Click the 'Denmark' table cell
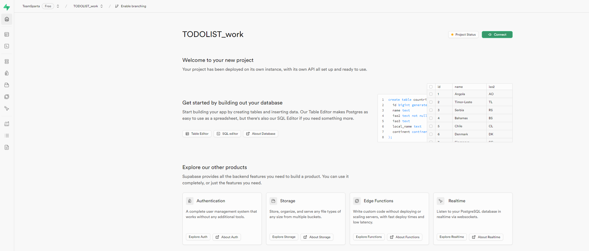 pyautogui.click(x=469, y=134)
